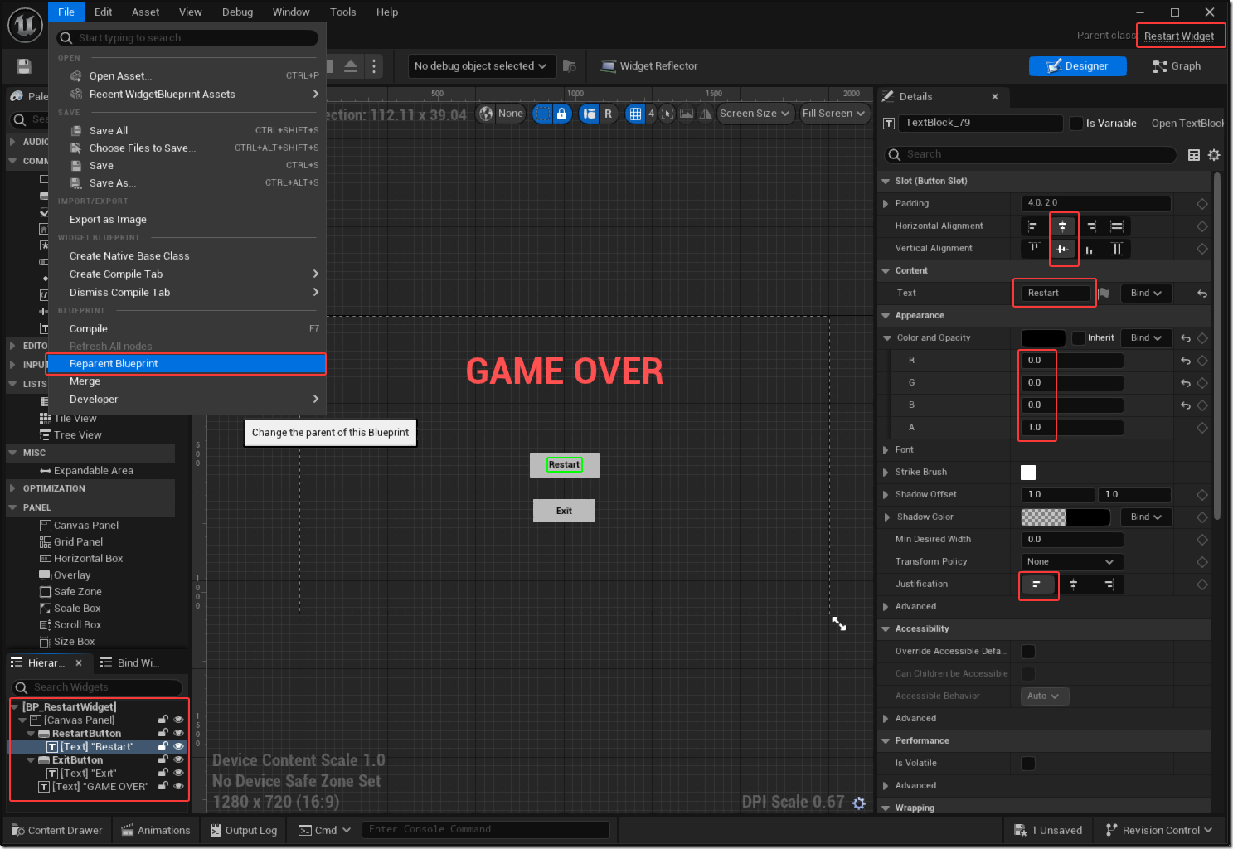The height and width of the screenshot is (849, 1233).
Task: Click the flag icon next to Text field
Action: (1104, 294)
